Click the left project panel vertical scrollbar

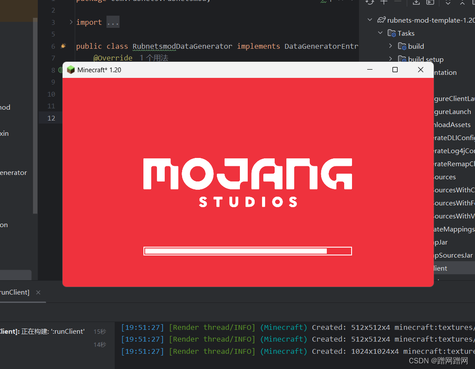click(35, 115)
